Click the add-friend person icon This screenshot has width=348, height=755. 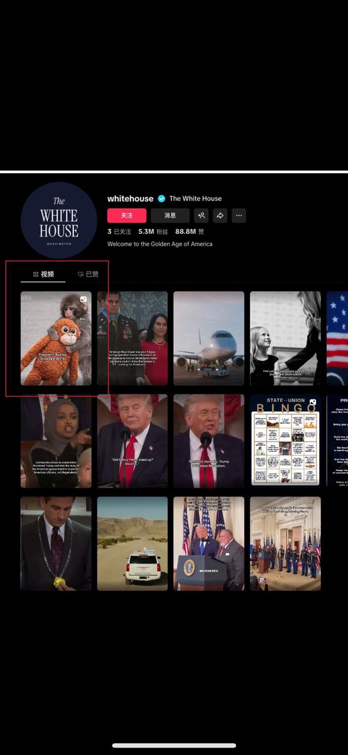201,215
